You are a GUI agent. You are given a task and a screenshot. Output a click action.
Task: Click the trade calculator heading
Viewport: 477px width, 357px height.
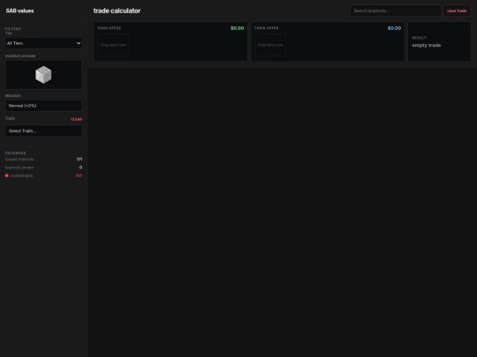coord(117,11)
